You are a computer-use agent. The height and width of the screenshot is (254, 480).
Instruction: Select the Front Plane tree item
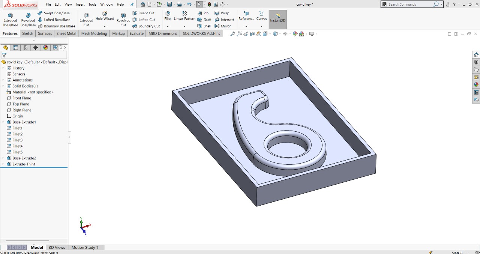(19, 98)
